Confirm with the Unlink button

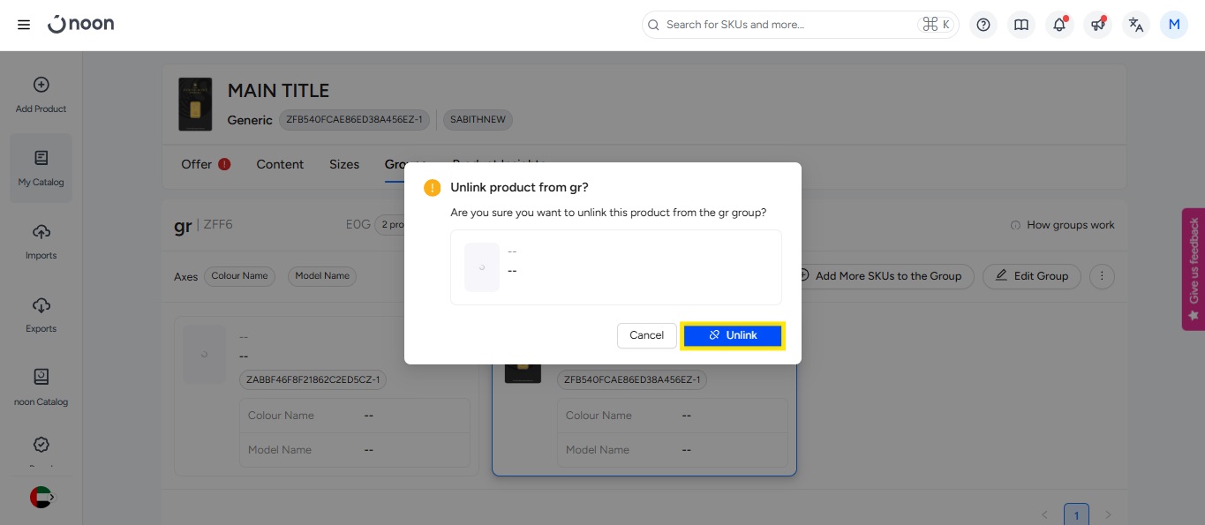(733, 335)
